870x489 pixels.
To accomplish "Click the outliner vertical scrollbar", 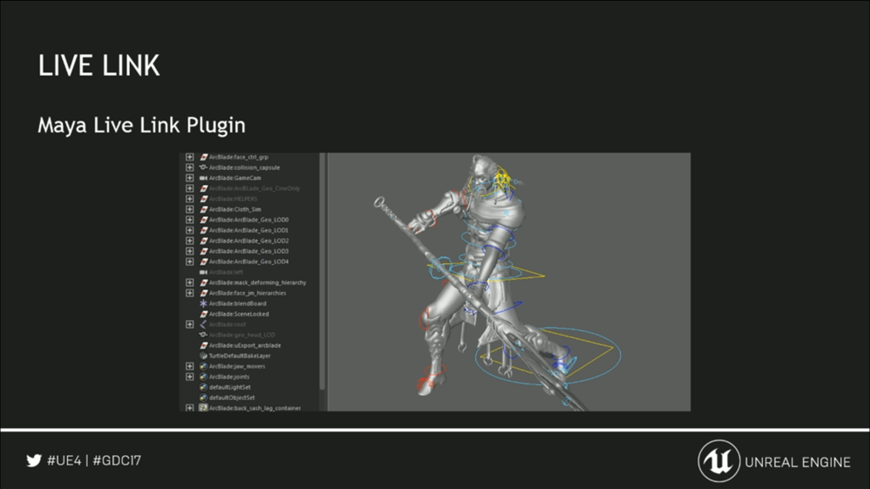I will [322, 272].
